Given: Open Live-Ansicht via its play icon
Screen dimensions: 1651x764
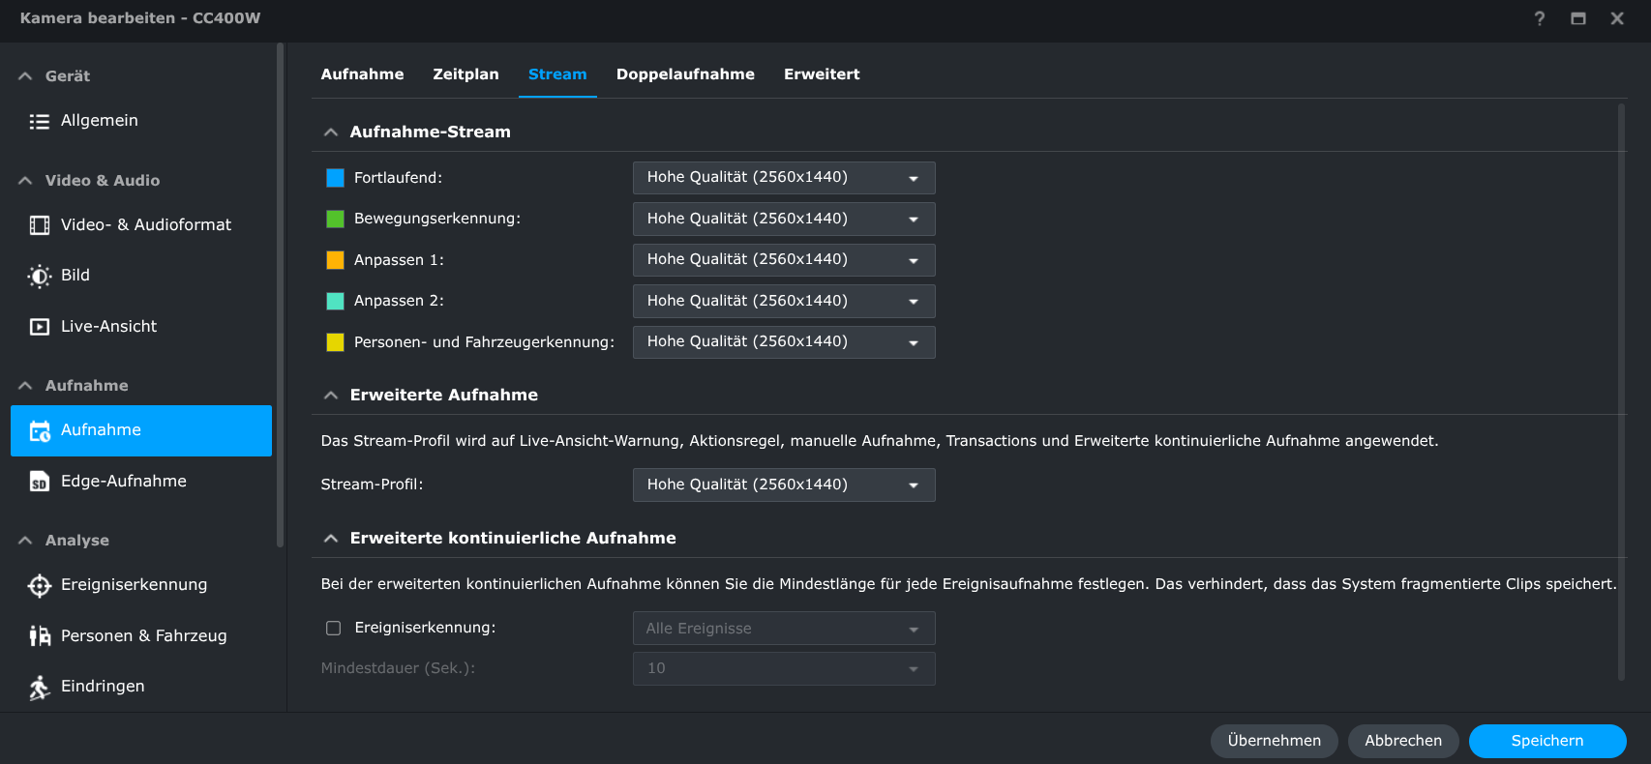Looking at the screenshot, I should tap(39, 327).
